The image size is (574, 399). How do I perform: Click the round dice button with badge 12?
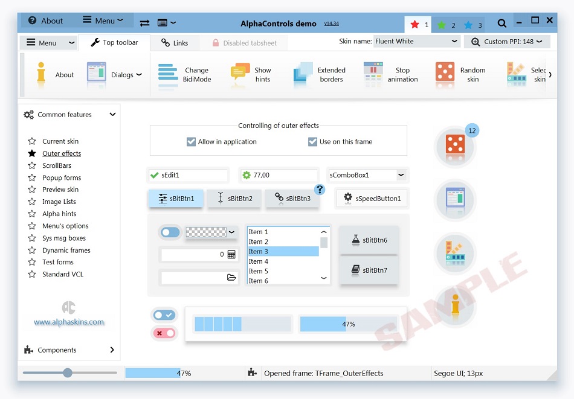455,147
